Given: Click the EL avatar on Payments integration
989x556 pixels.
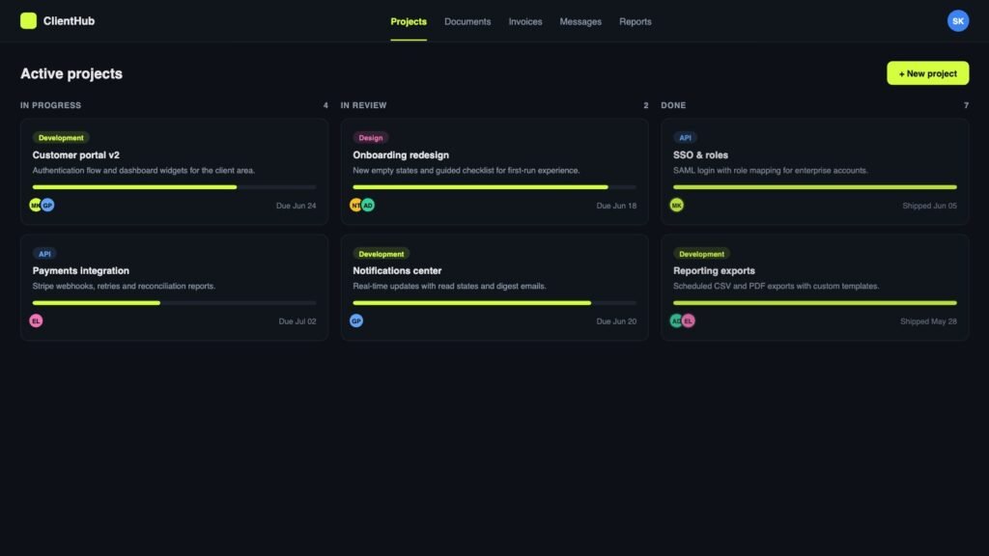Looking at the screenshot, I should (x=36, y=320).
